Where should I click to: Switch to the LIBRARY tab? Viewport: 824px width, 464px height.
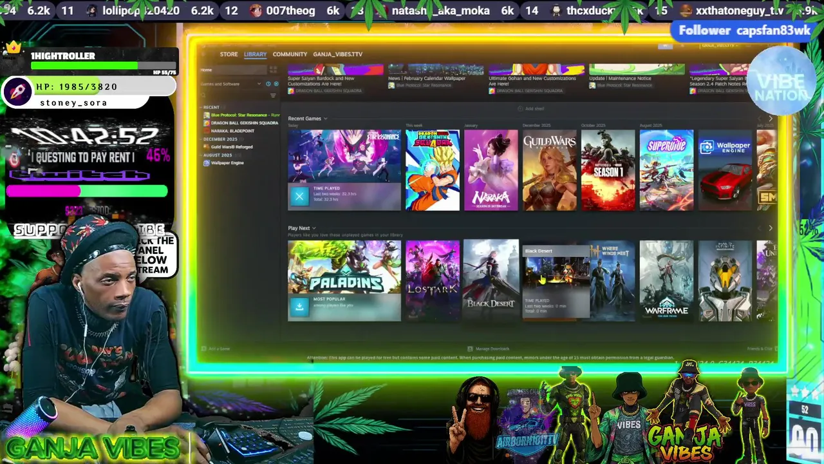click(255, 54)
